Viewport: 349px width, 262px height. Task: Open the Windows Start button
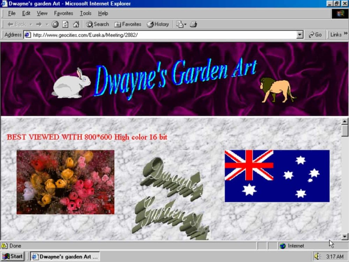point(13,256)
